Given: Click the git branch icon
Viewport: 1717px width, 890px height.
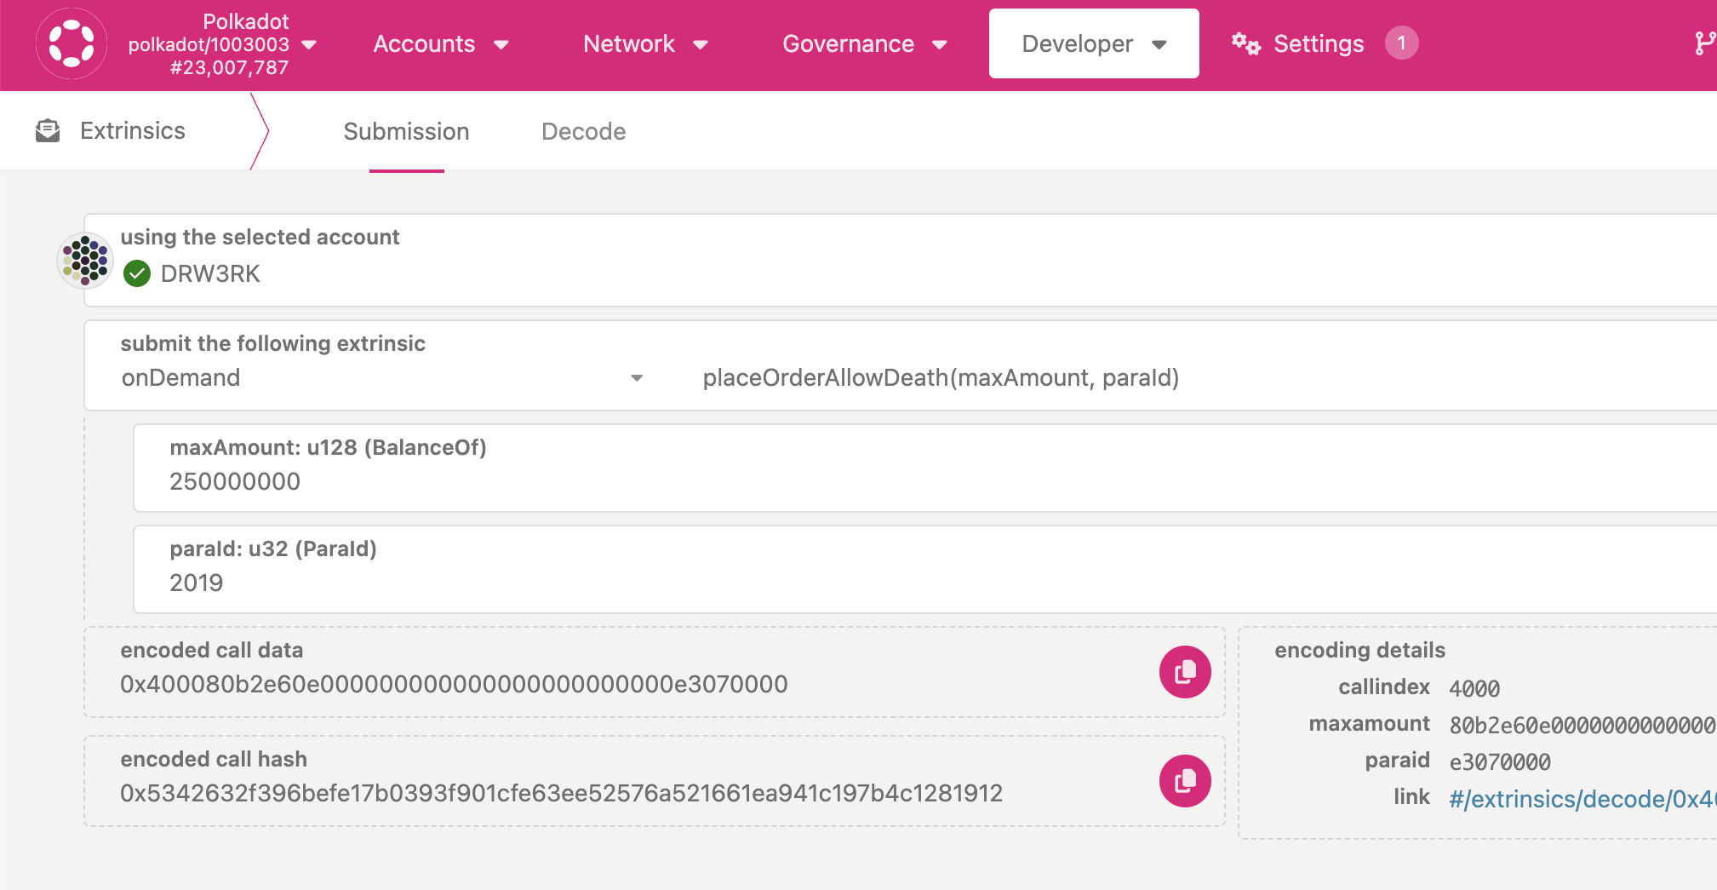Looking at the screenshot, I should coord(1703,43).
